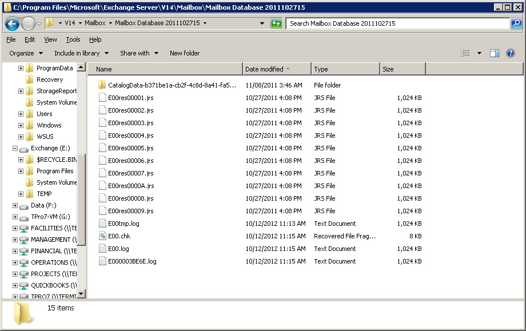Navigate to Mailbox via the address bar breadcrumb

tap(95, 25)
